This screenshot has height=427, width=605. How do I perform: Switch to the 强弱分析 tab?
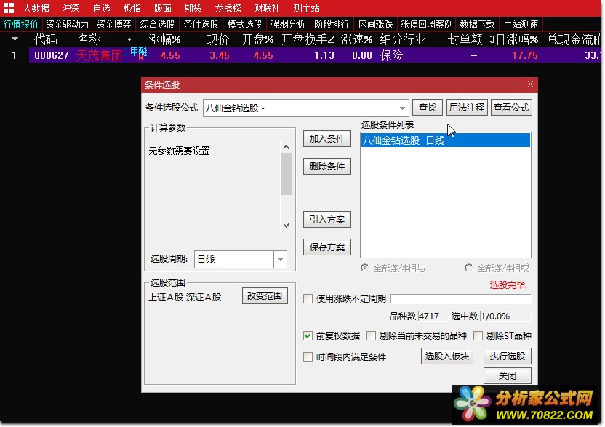click(288, 24)
